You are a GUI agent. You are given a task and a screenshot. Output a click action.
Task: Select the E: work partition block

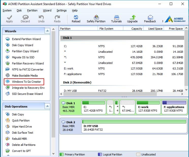148,107
